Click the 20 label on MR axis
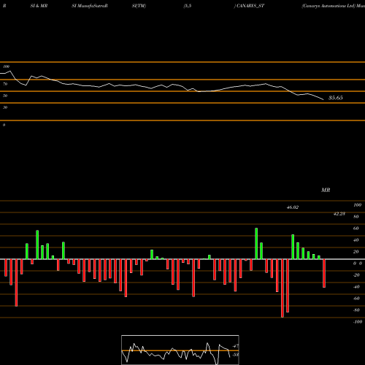 coord(356,252)
